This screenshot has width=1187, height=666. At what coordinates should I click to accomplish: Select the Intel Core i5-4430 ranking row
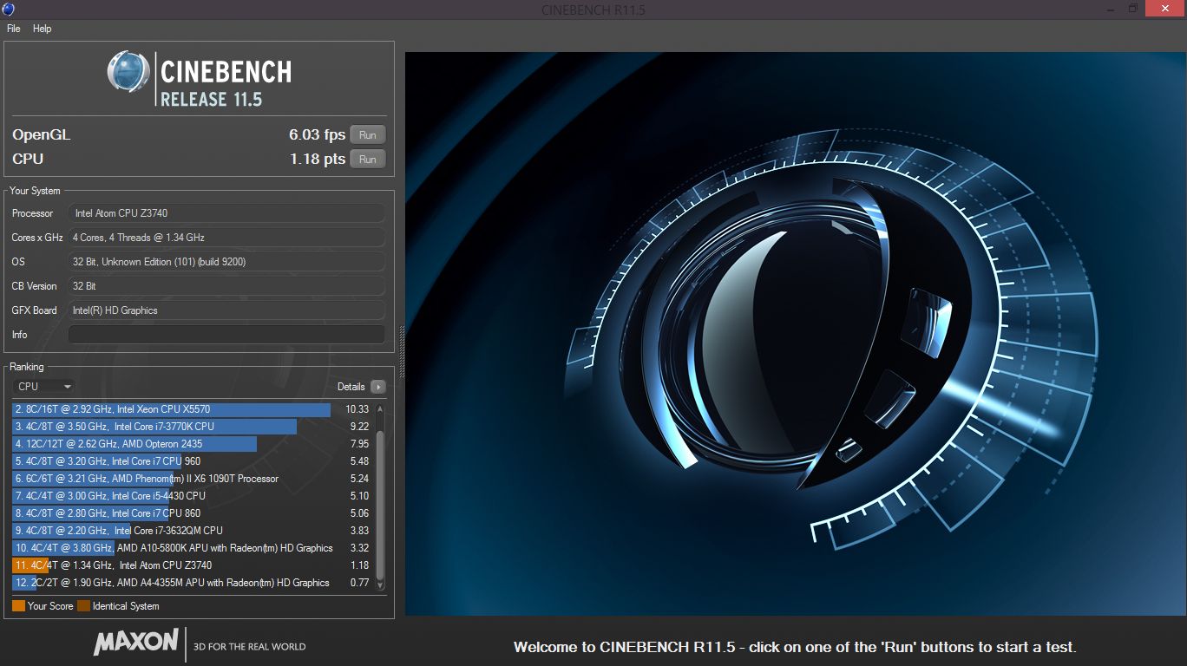coord(192,496)
